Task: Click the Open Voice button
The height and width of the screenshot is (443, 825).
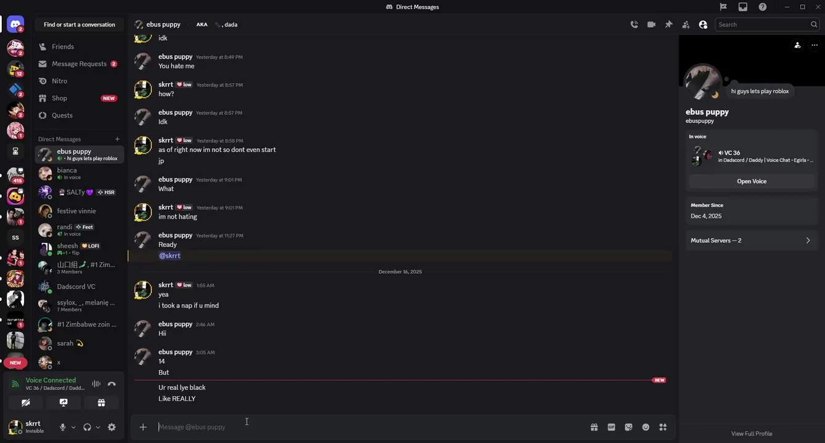Action: pos(752,182)
